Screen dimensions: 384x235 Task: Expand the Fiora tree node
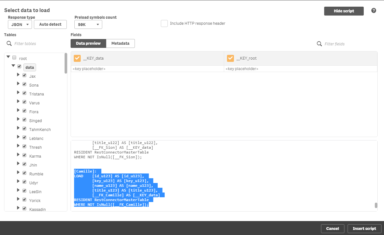[18, 110]
